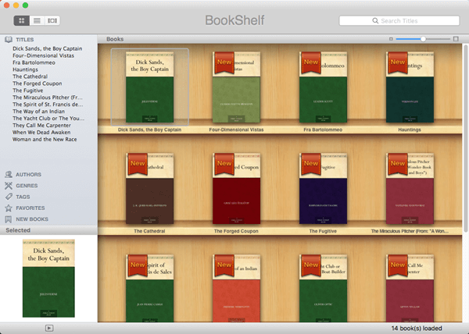The height and width of the screenshot is (334, 469).
Task: Click the large thumbnail size icon
Action: [456, 39]
